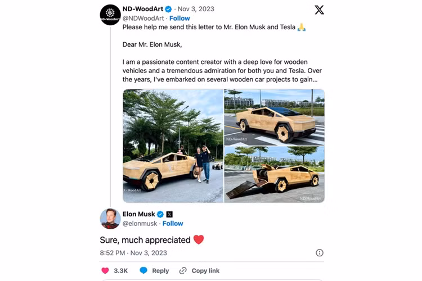This screenshot has height=281, width=422.
Task: Click the blue Reply speech bubble icon
Action: click(143, 270)
